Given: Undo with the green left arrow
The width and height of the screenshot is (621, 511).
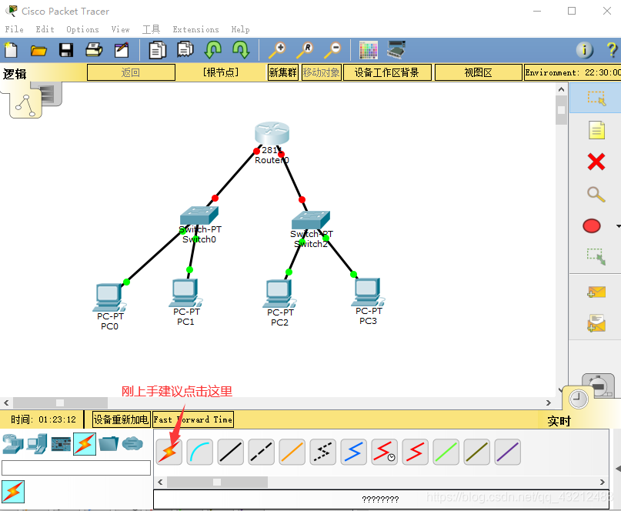Looking at the screenshot, I should [213, 50].
